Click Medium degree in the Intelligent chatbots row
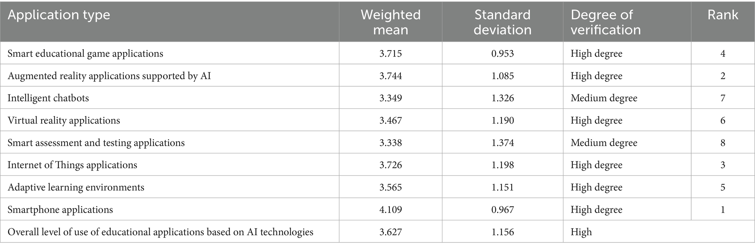755x249 pixels. 604,98
